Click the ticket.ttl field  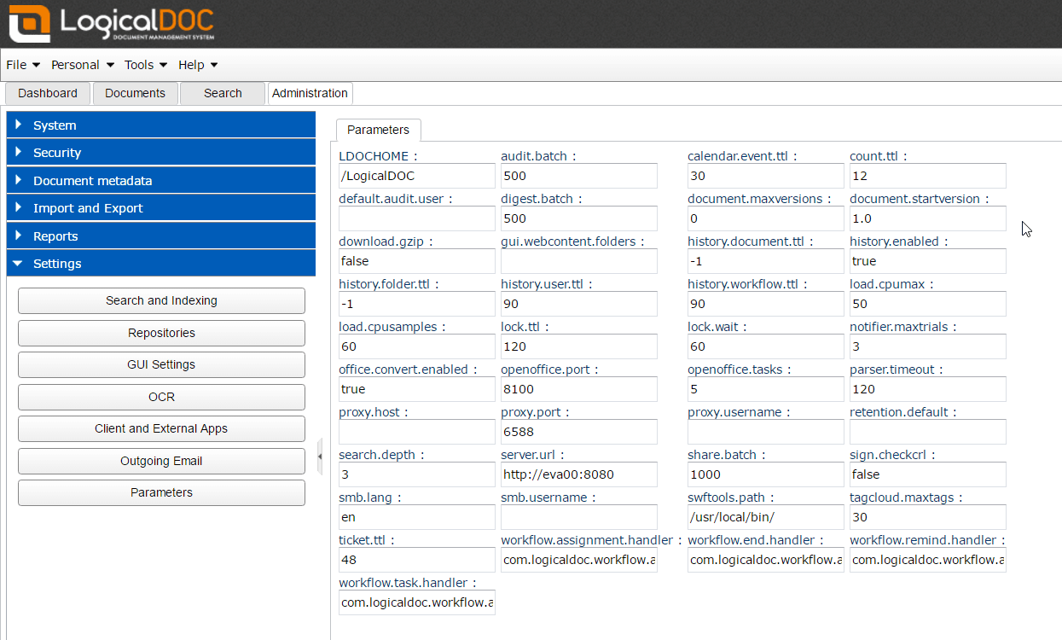(416, 560)
